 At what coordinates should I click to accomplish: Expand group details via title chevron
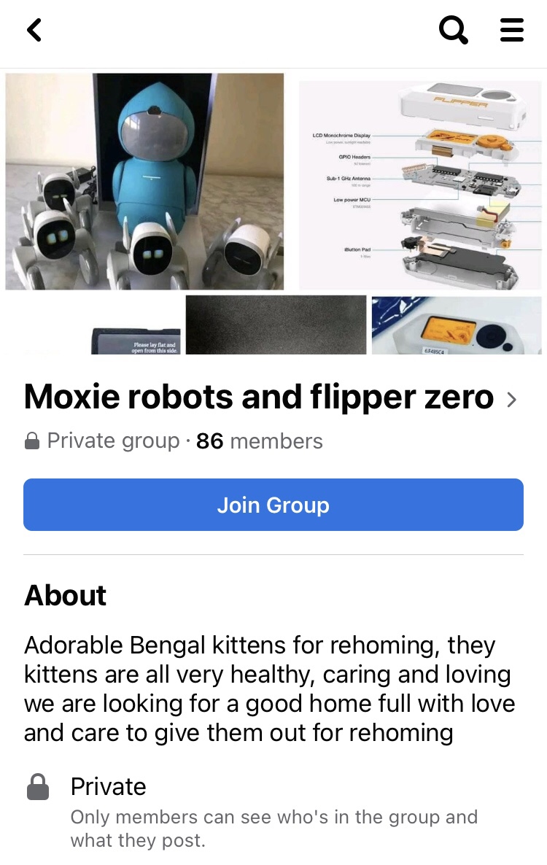[512, 399]
